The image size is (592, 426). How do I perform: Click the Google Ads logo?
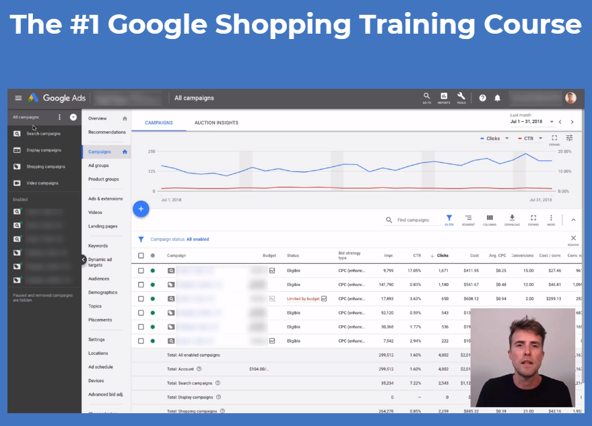(57, 98)
